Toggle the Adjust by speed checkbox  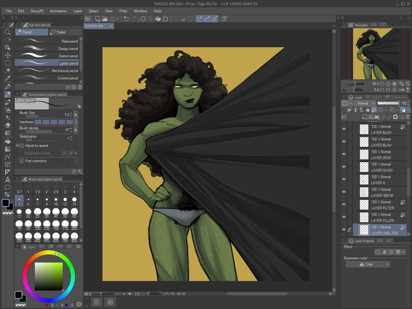pyautogui.click(x=22, y=146)
